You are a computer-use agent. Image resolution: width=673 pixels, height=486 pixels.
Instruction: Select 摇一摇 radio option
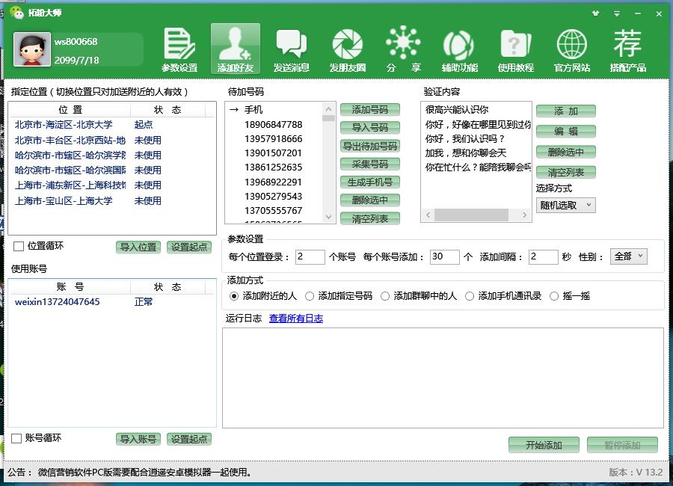[x=554, y=296]
